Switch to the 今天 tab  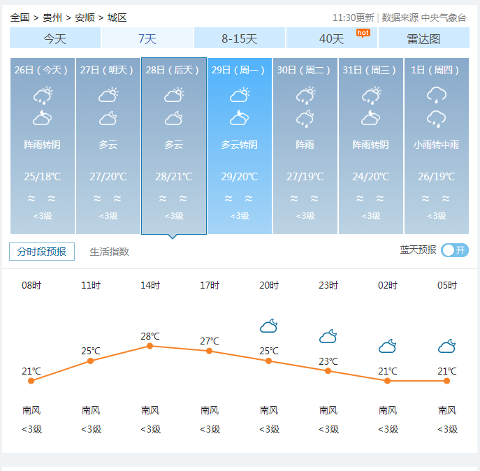[55, 38]
